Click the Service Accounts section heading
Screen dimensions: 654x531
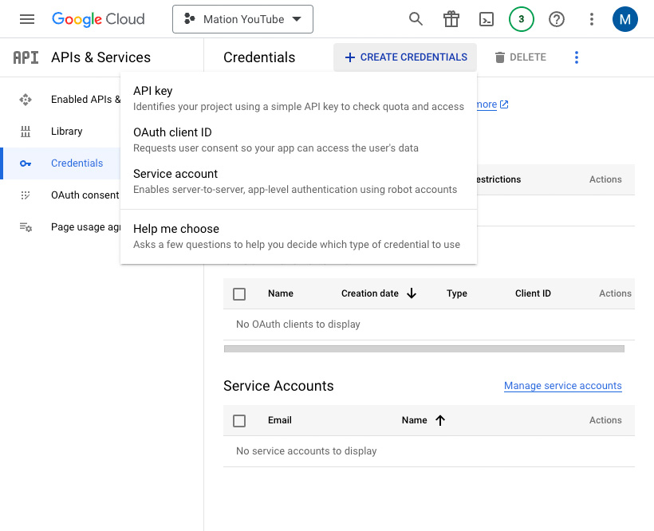pos(278,386)
